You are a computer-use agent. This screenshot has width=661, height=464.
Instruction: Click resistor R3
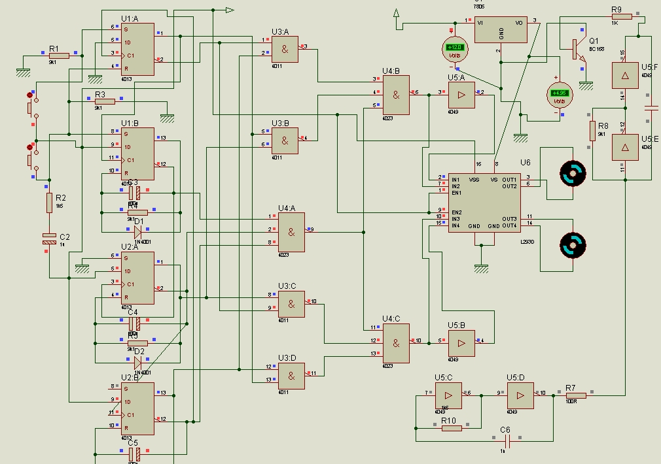[105, 101]
